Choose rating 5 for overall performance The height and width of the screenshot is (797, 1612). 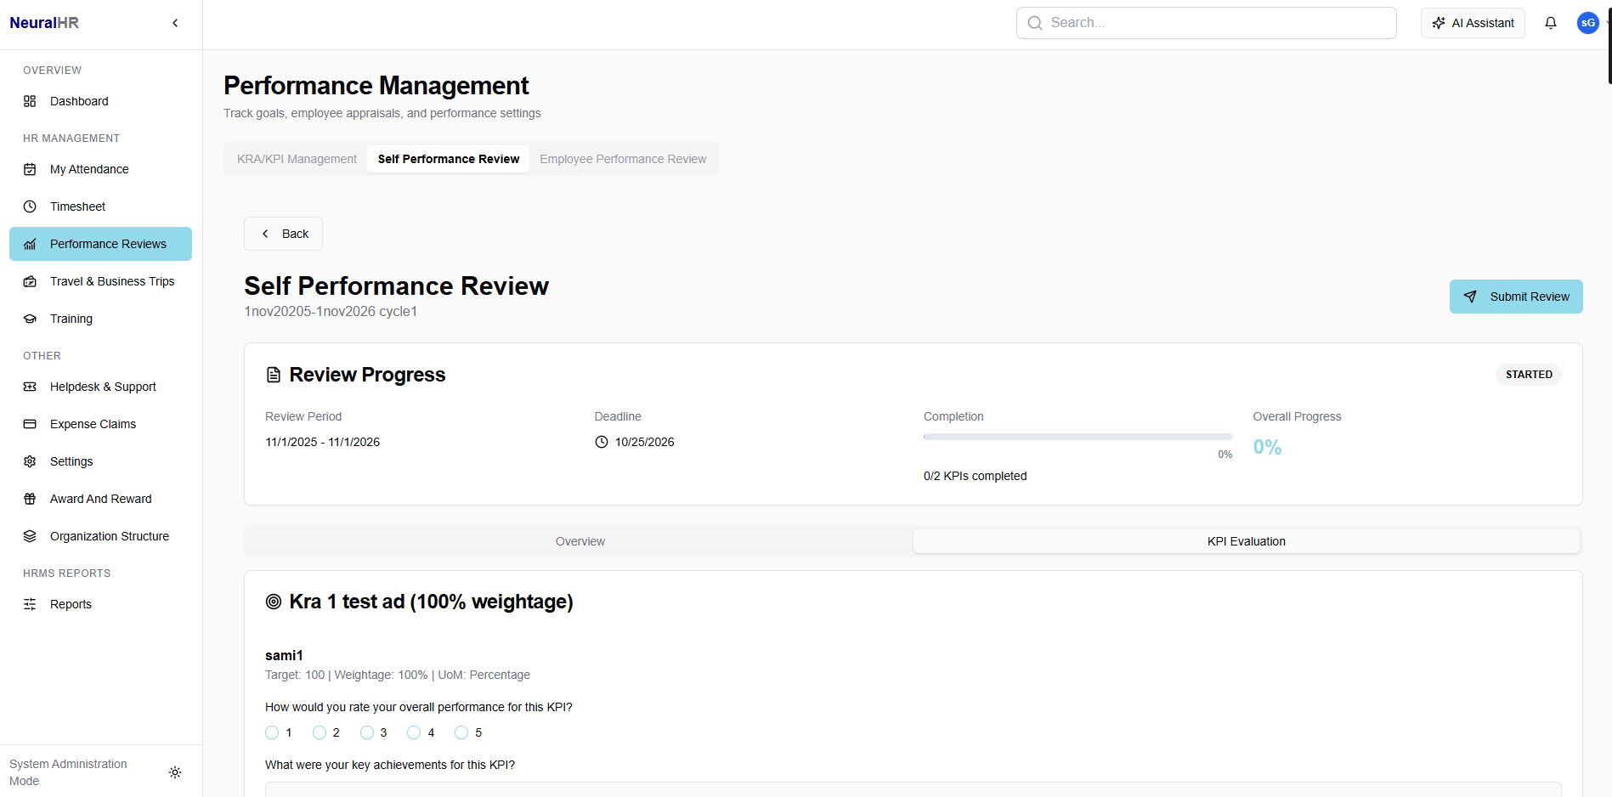(x=461, y=732)
